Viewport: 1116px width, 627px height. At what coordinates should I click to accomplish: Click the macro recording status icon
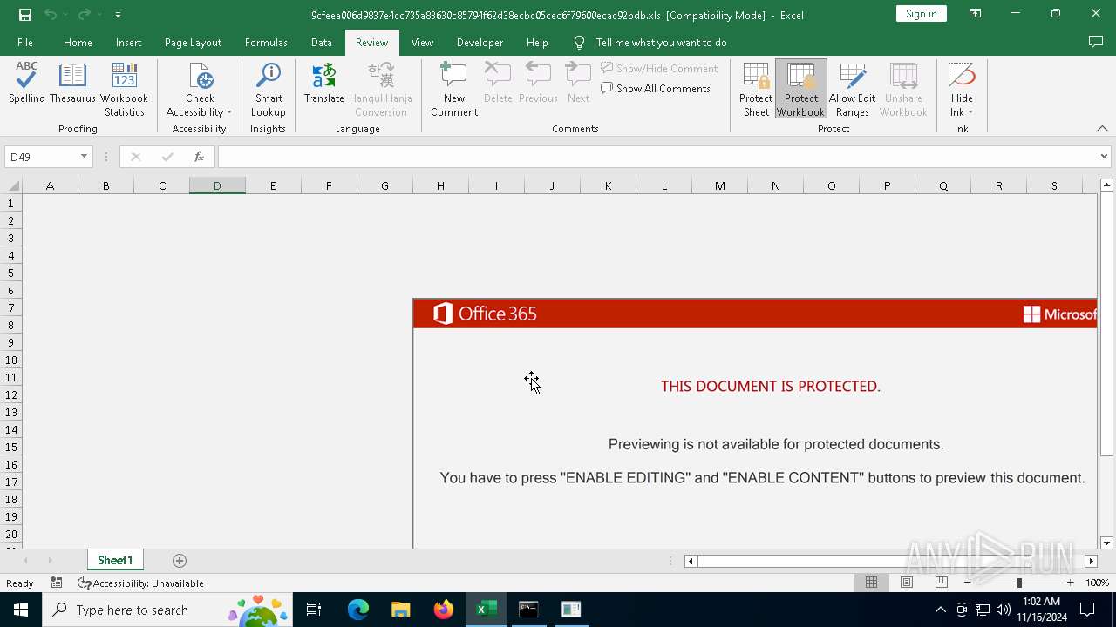tap(56, 583)
